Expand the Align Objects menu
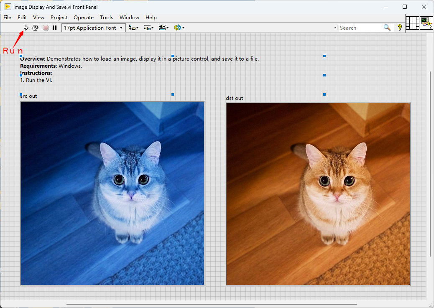Viewport: 434px width, 308px height. (x=134, y=28)
